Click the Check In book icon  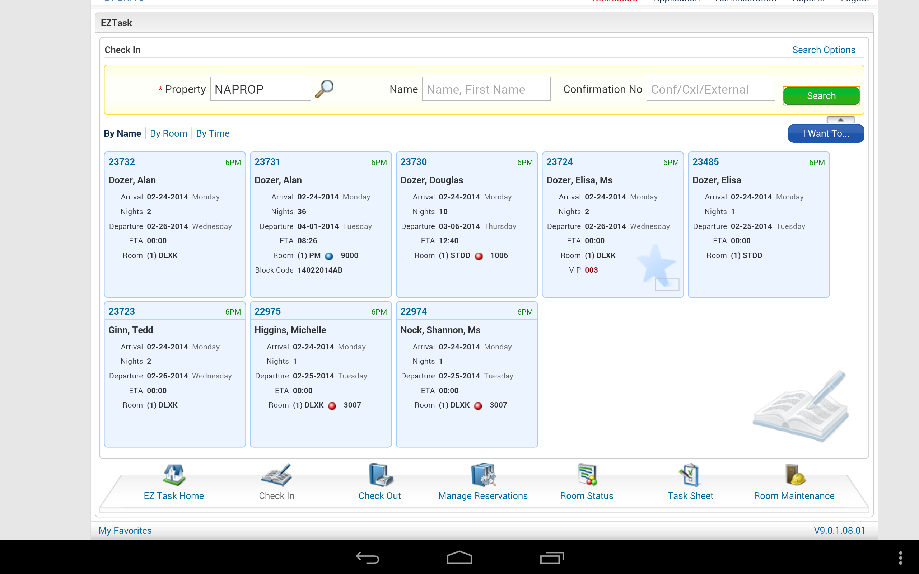[276, 475]
